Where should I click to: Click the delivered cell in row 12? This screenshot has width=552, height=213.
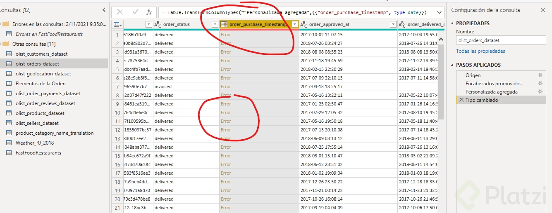[x=186, y=130]
